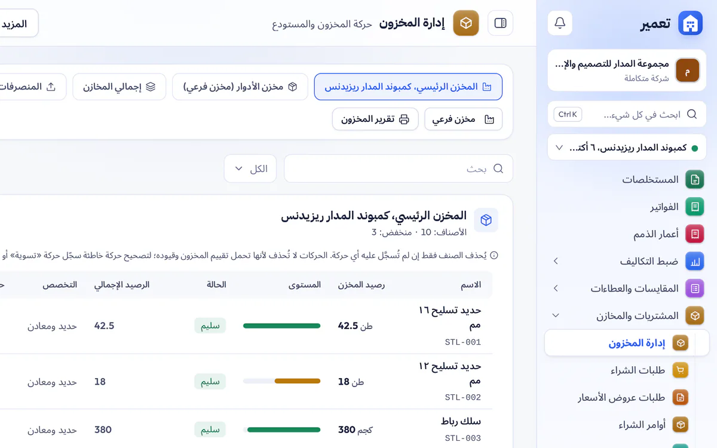Open the project selector كمبوند المدار ريزيدنس
This screenshot has width=717, height=448.
tap(627, 148)
